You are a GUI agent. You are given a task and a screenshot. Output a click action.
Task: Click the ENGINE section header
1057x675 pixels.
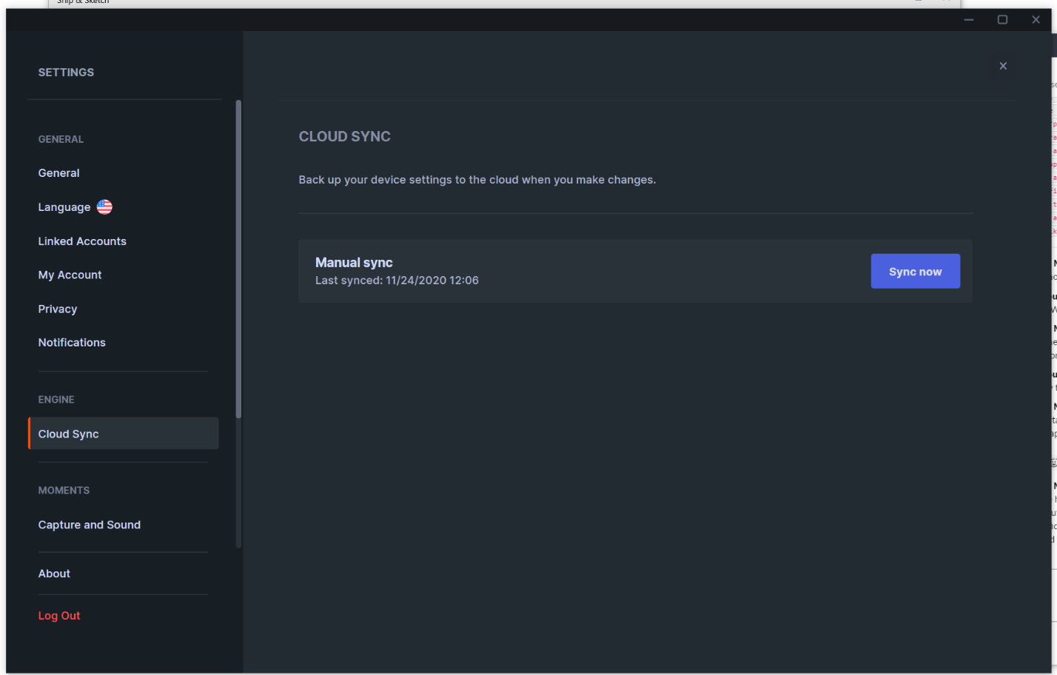[x=56, y=400]
